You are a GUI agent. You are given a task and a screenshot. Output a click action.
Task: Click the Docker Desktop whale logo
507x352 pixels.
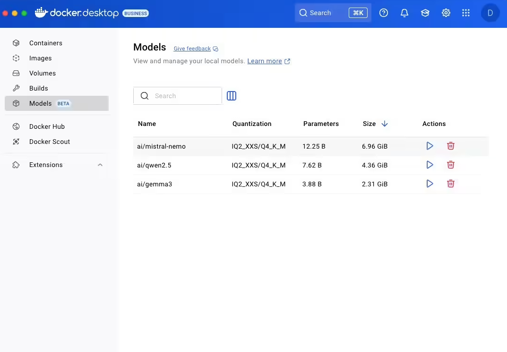pos(42,12)
